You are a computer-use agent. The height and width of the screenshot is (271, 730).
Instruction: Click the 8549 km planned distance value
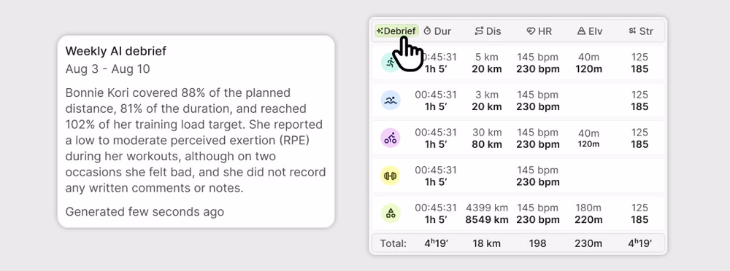487,220
